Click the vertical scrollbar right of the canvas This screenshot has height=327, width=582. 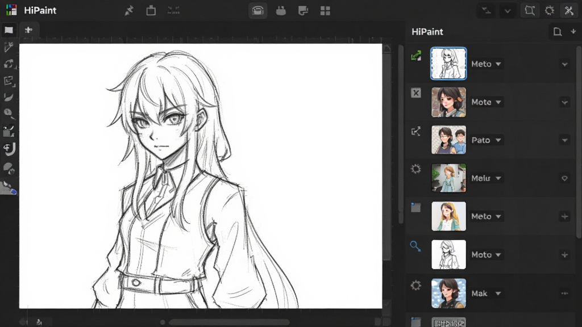401,133
